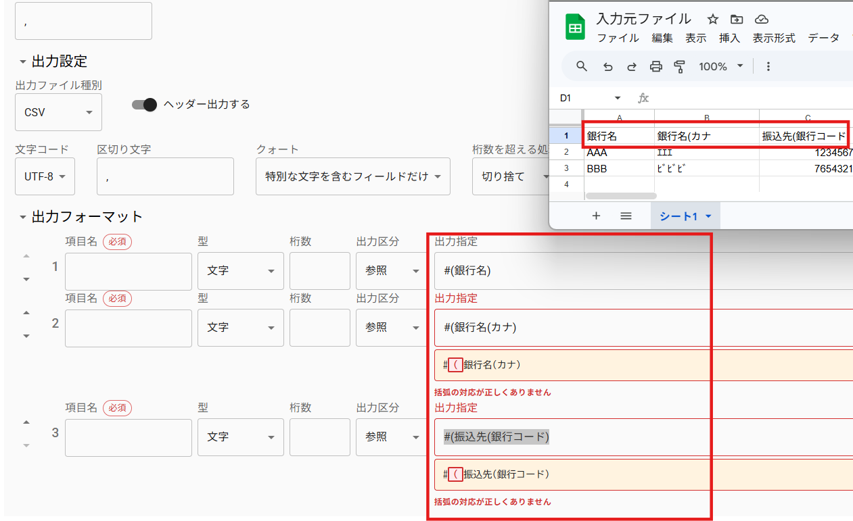Select column A header in spreadsheet
The width and height of the screenshot is (853, 521).
(x=619, y=118)
